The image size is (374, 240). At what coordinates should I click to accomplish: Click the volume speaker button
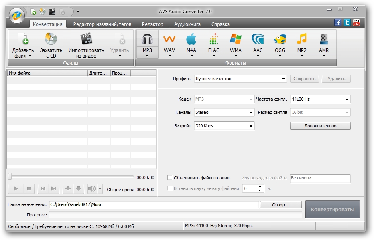(x=92, y=188)
